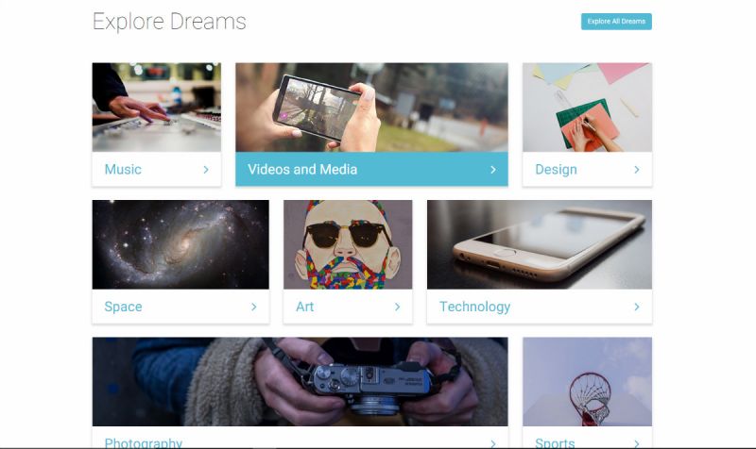Screen dimensions: 756x449
Task: Click the Photography category chevron arrow
Action: (x=492, y=443)
